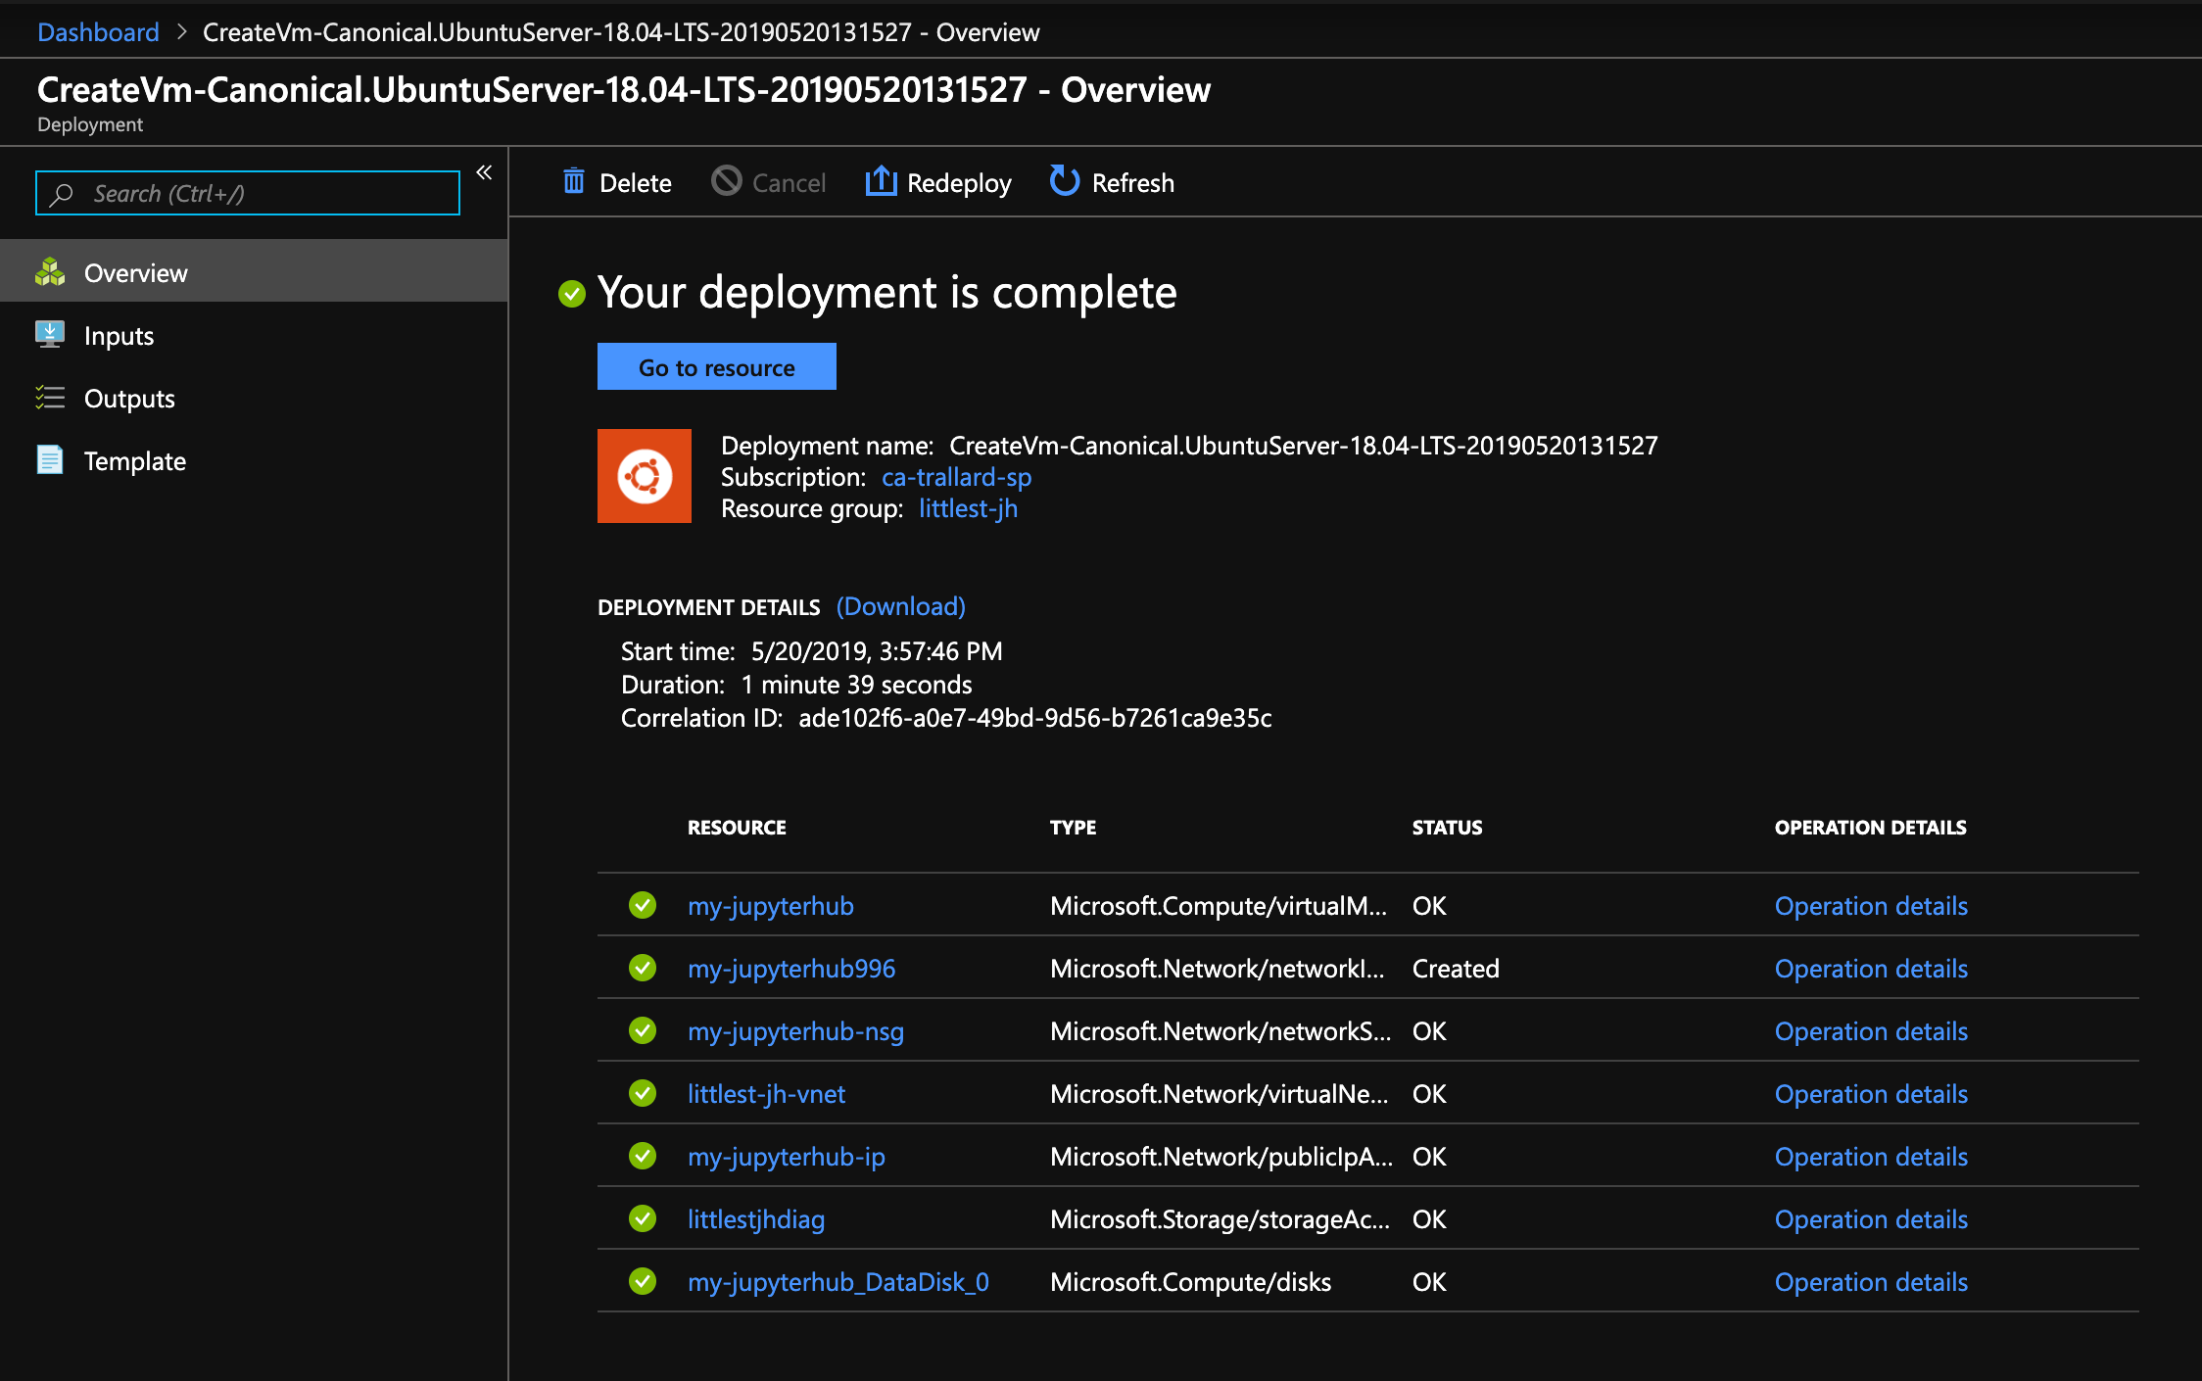Open the Outputs menu item

129,399
